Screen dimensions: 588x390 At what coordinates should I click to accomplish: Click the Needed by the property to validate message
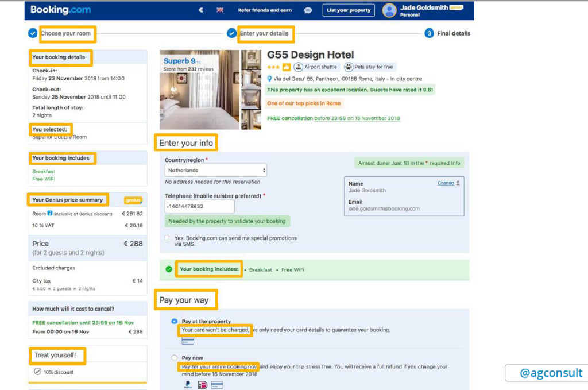coord(227,221)
